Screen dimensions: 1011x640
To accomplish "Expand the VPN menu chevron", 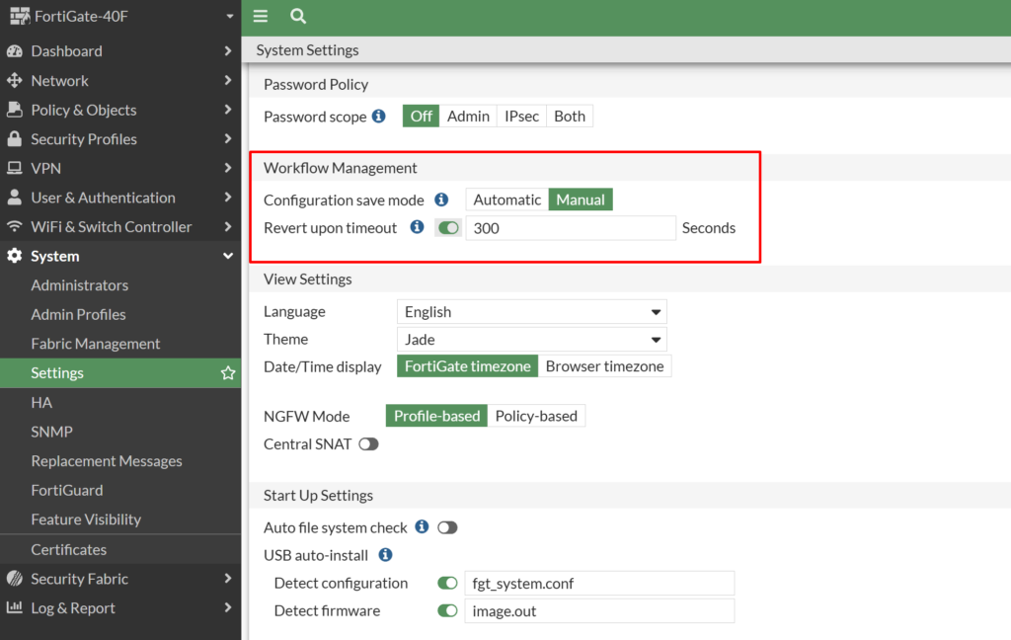I will click(x=228, y=168).
